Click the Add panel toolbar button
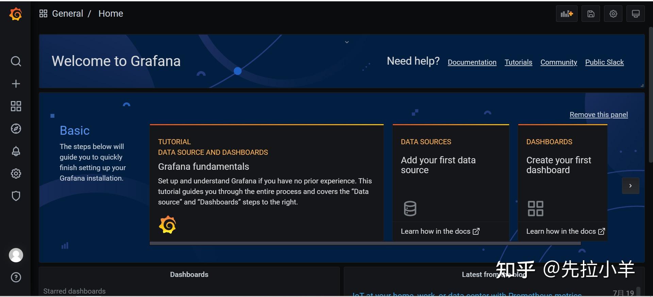 point(567,14)
